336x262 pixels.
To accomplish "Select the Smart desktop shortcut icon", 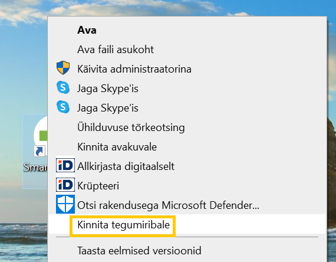I will tap(35, 151).
